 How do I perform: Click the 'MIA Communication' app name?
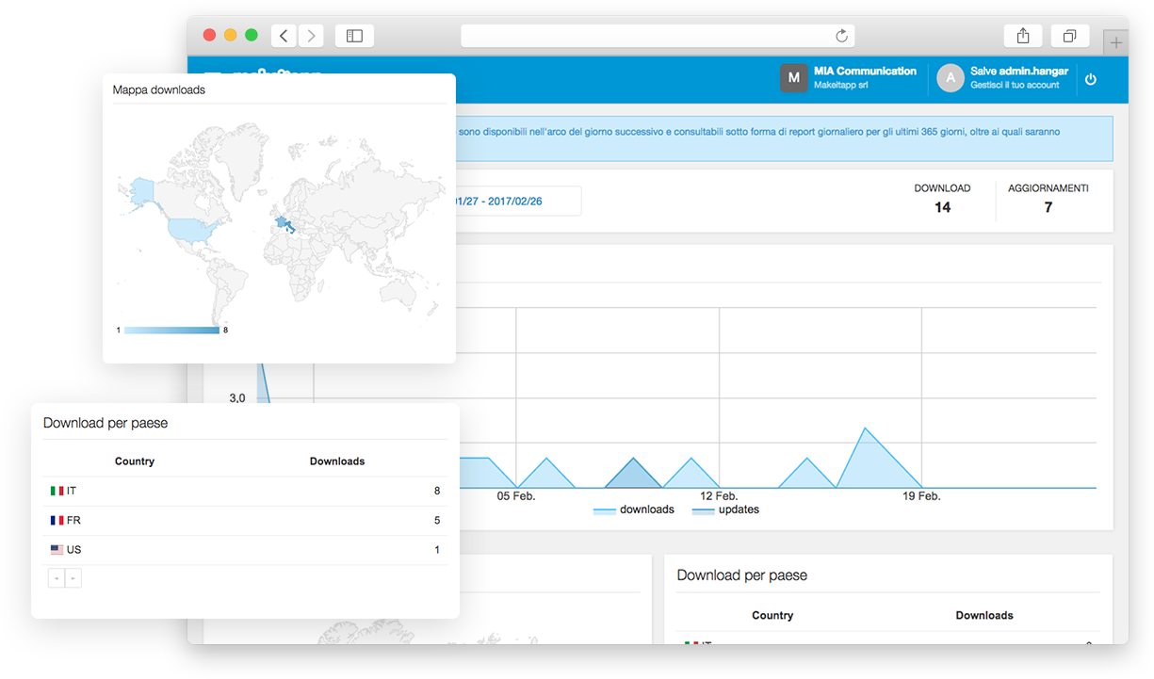[865, 71]
